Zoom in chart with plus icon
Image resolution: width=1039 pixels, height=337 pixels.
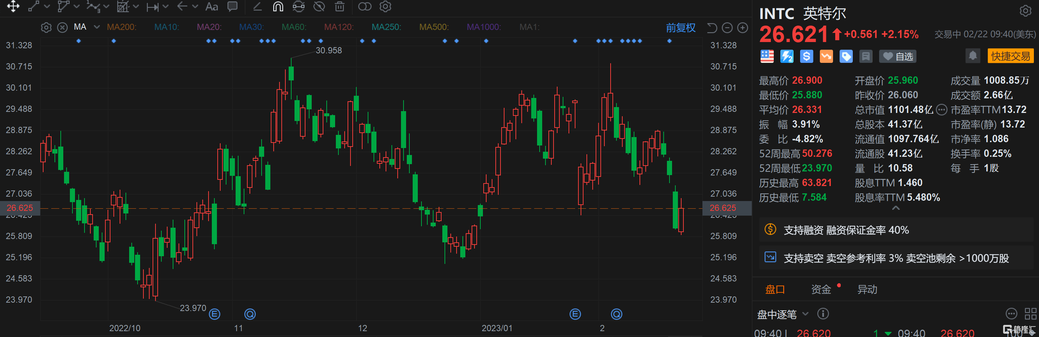743,28
